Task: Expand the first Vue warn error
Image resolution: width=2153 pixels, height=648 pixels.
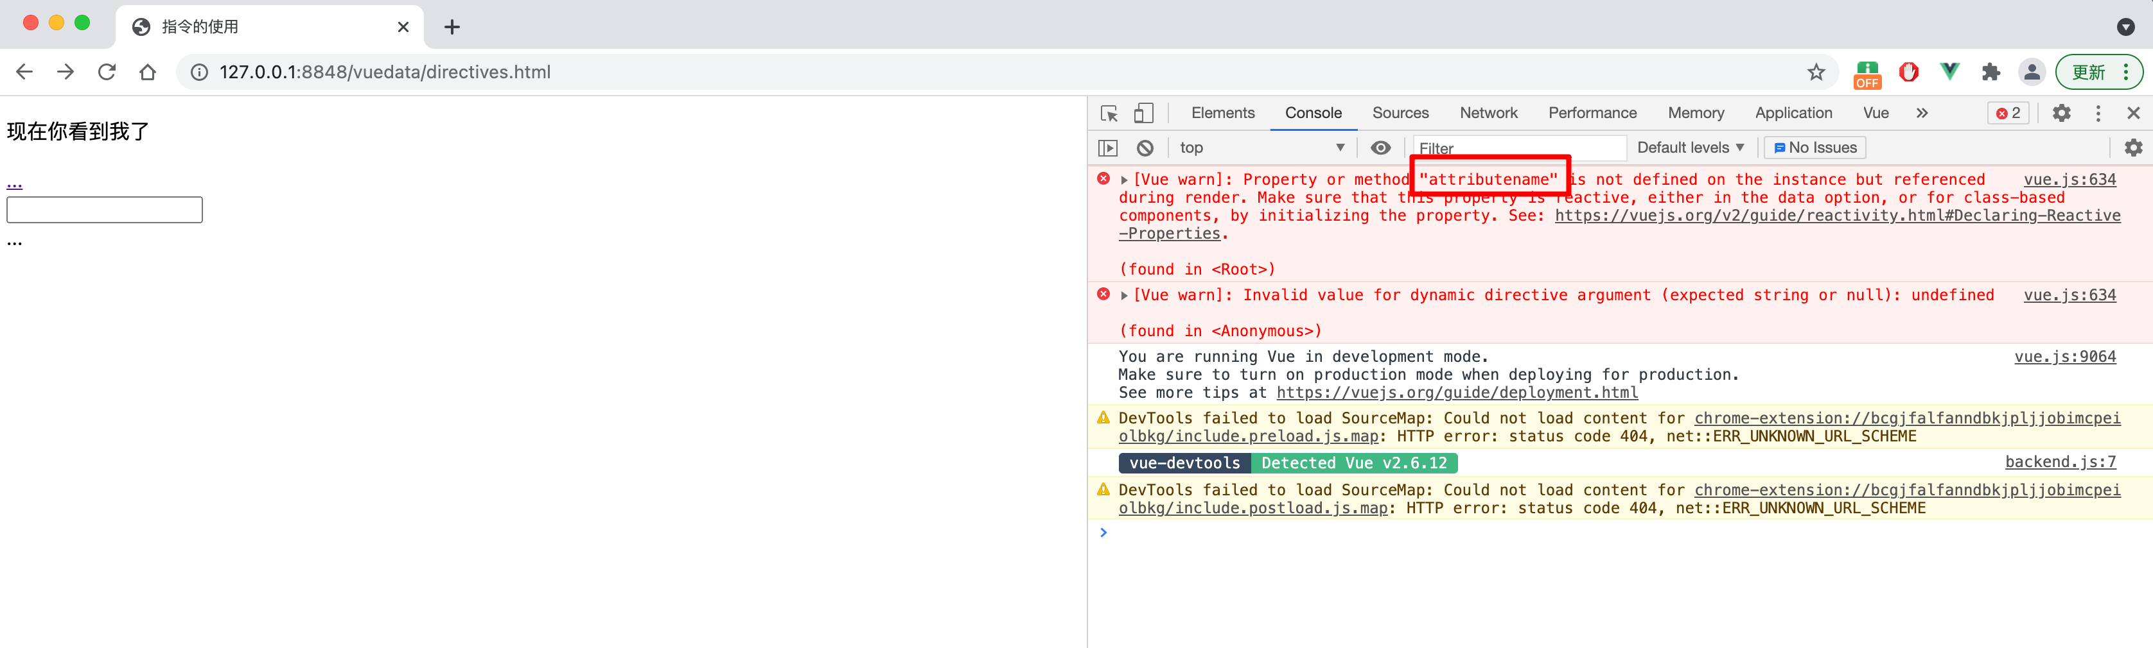Action: tap(1124, 180)
